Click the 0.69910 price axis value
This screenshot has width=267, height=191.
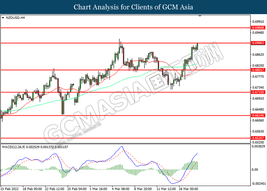258,22
